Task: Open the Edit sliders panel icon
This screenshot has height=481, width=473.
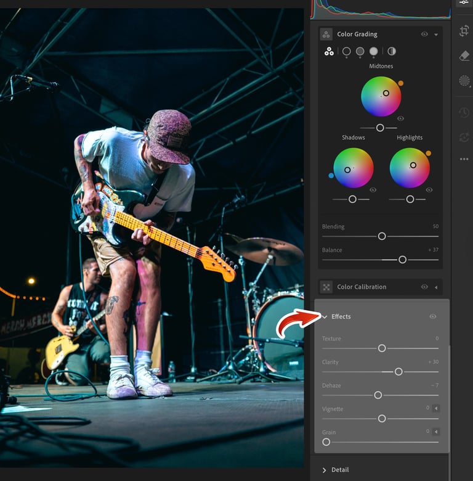Action: 464,2
